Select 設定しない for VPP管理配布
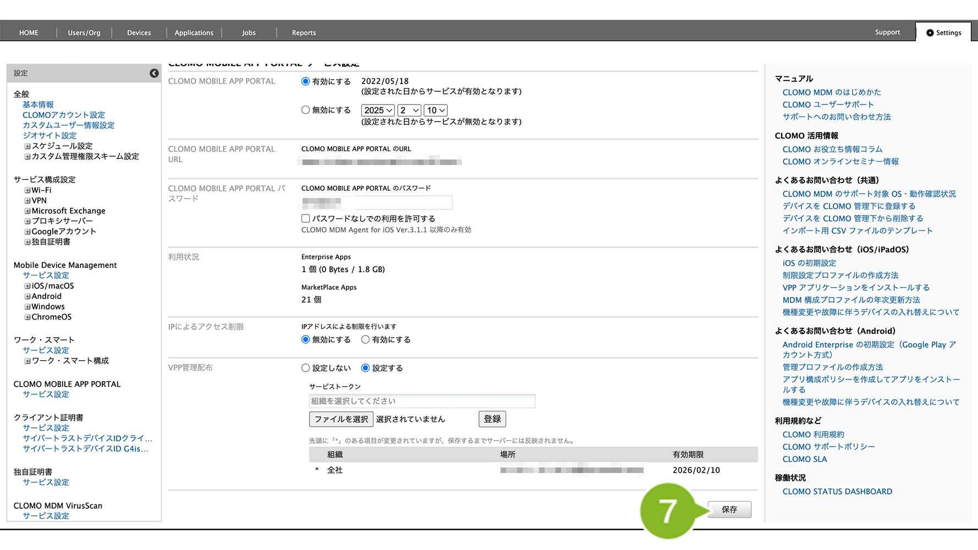978x550 pixels. [306, 368]
